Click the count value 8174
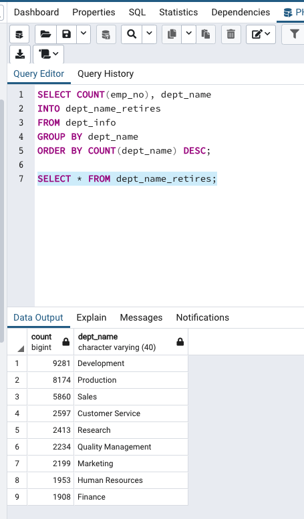Screen dimensions: 304x519 (x=50, y=380)
